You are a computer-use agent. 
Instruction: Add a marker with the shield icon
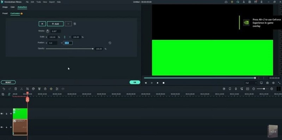pyautogui.click(x=230, y=89)
